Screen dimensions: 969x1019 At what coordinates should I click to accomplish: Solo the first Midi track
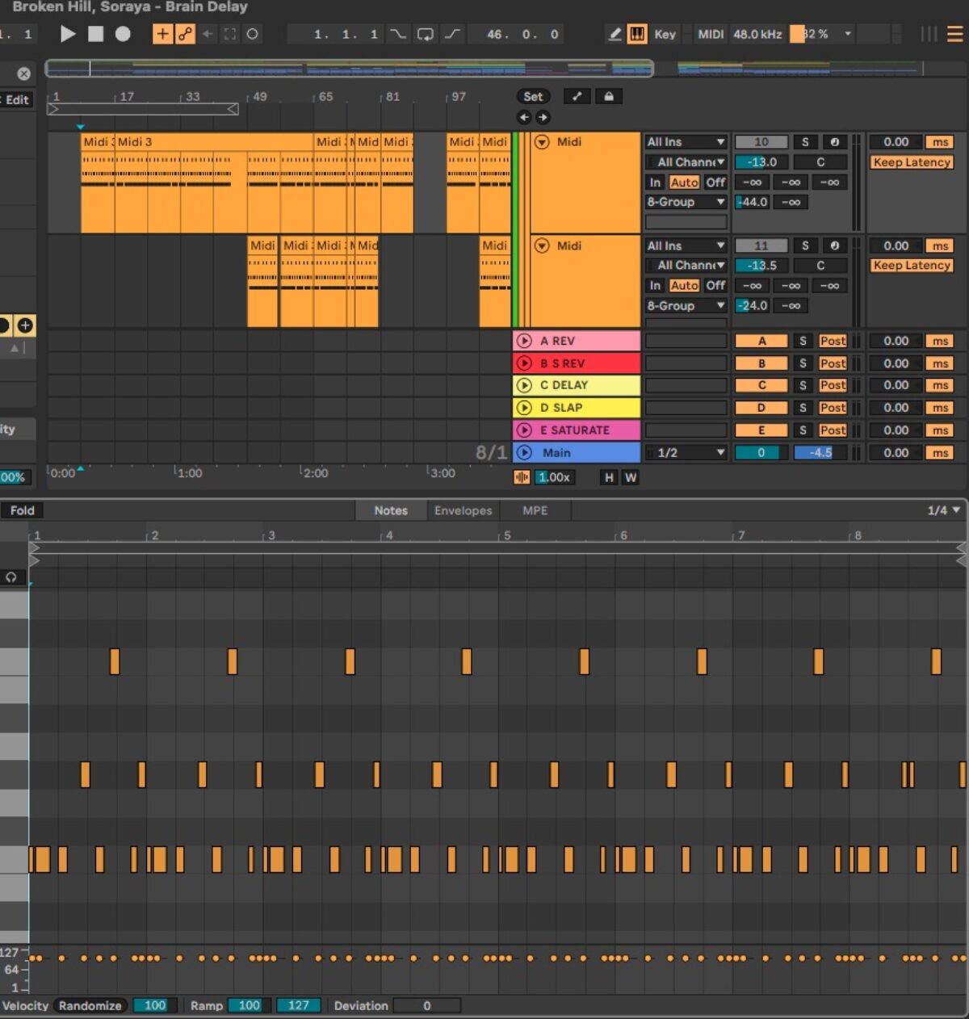805,142
